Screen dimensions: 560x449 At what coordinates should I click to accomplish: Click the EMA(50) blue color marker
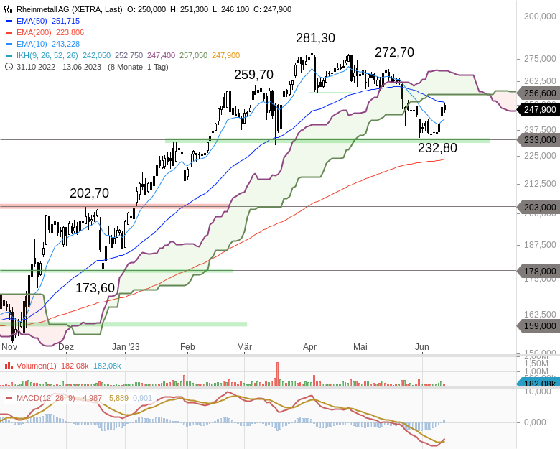(x=9, y=22)
